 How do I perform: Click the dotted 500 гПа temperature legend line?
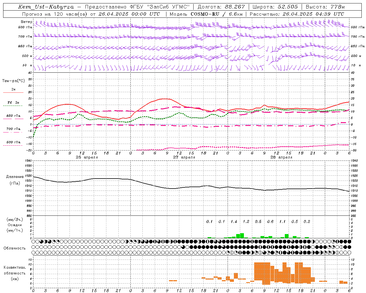pyautogui.click(x=13, y=145)
